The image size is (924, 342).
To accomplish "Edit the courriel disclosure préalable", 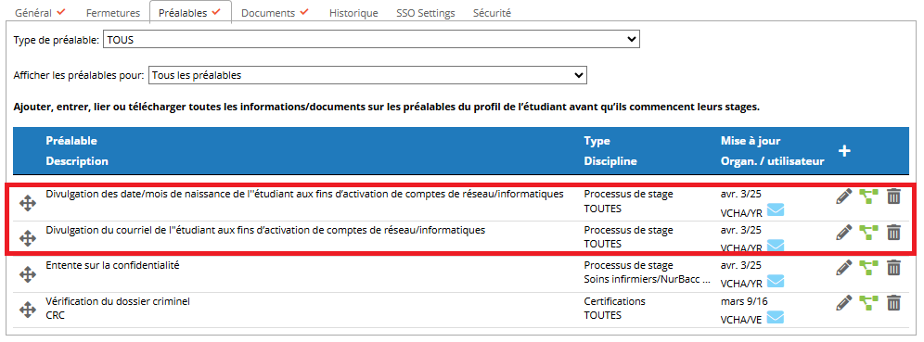I will tap(844, 233).
